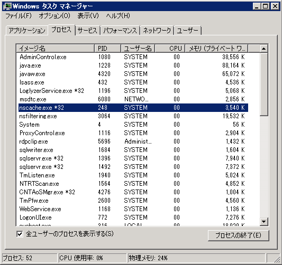Select the LogonUI.exe process row

click(x=133, y=217)
